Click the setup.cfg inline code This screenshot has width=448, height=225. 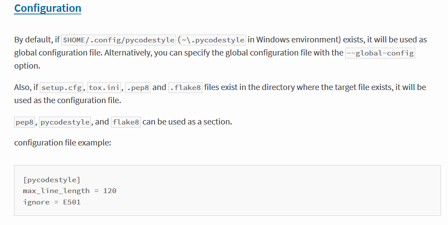pyautogui.click(x=62, y=87)
